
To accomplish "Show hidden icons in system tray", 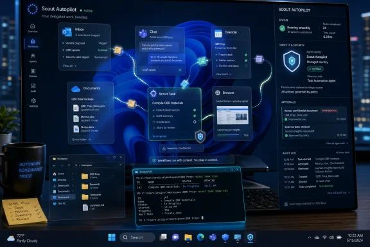I will point(310,237).
